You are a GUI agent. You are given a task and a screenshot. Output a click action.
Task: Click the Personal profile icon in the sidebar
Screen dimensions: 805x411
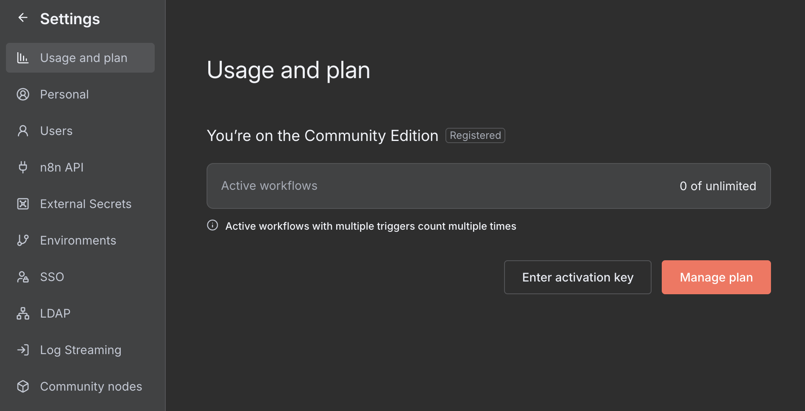tap(23, 94)
